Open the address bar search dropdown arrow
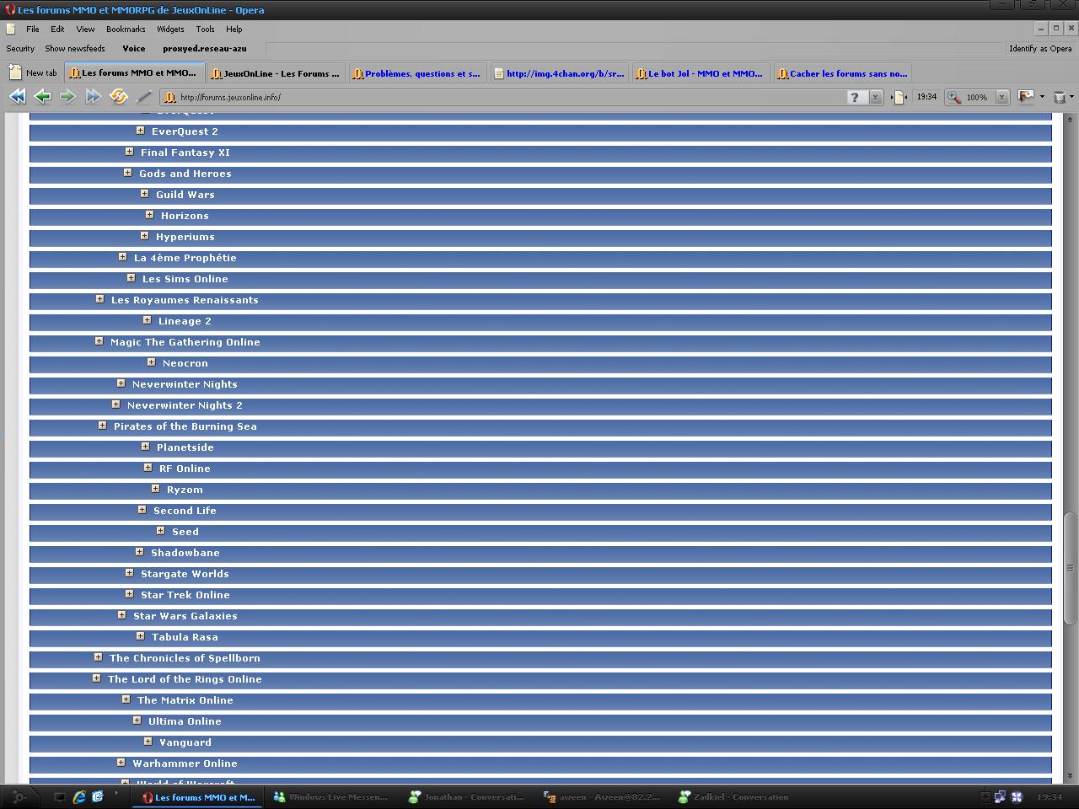This screenshot has height=809, width=1079. pos(875,97)
